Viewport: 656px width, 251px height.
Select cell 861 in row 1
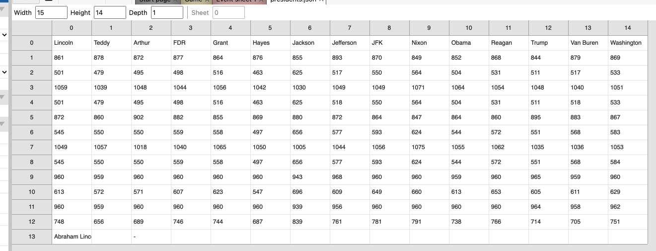pos(72,58)
